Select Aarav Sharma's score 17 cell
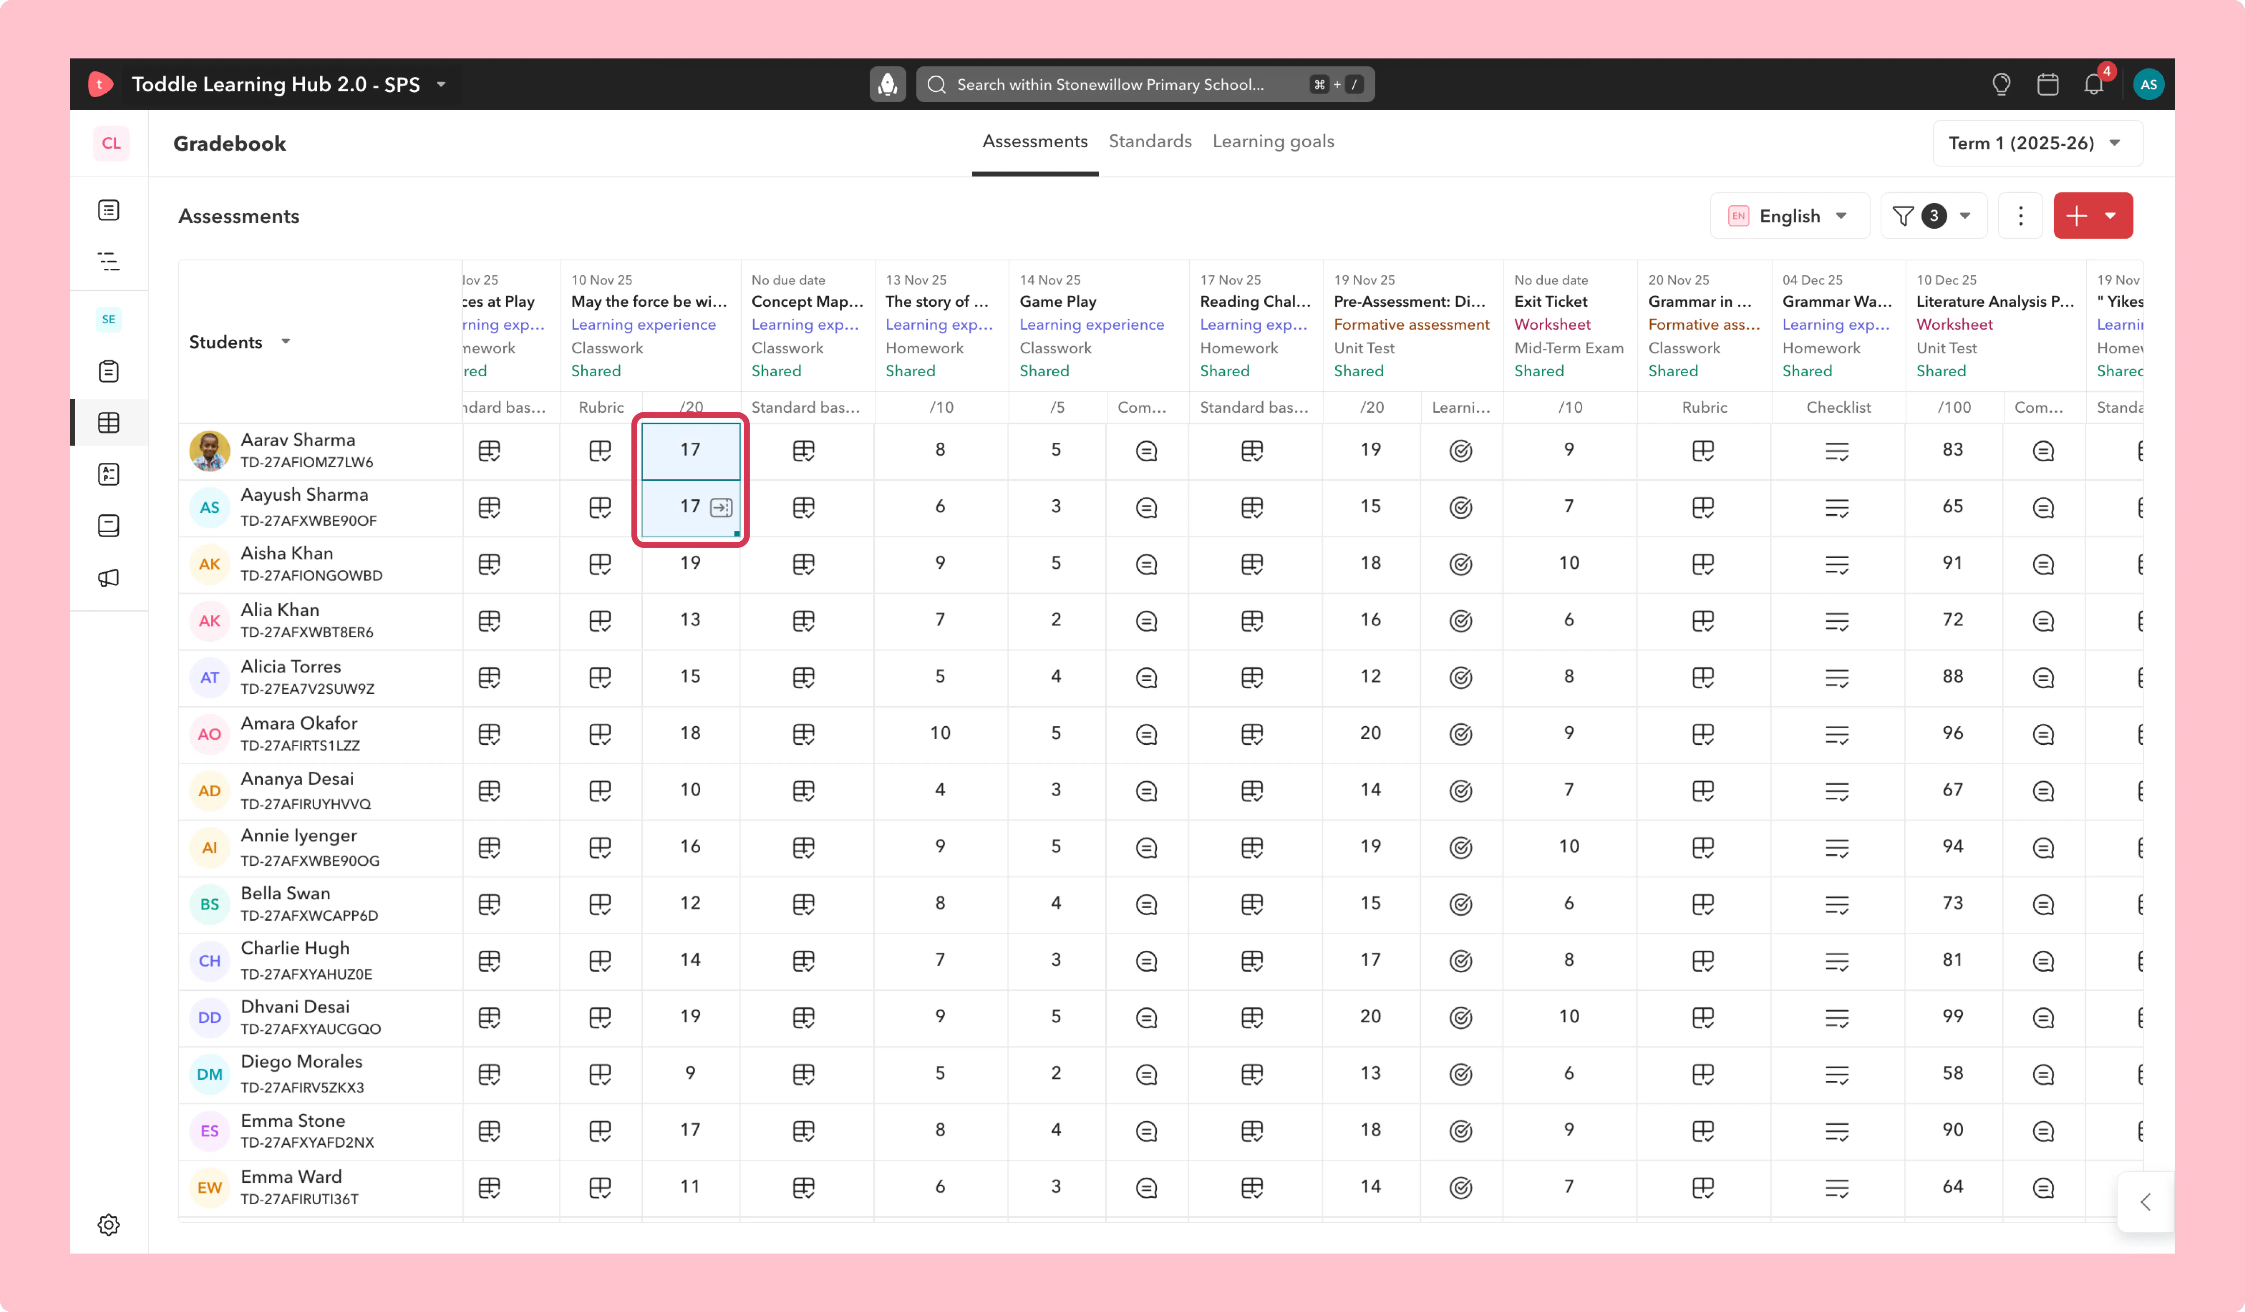The width and height of the screenshot is (2245, 1312). pyautogui.click(x=691, y=451)
